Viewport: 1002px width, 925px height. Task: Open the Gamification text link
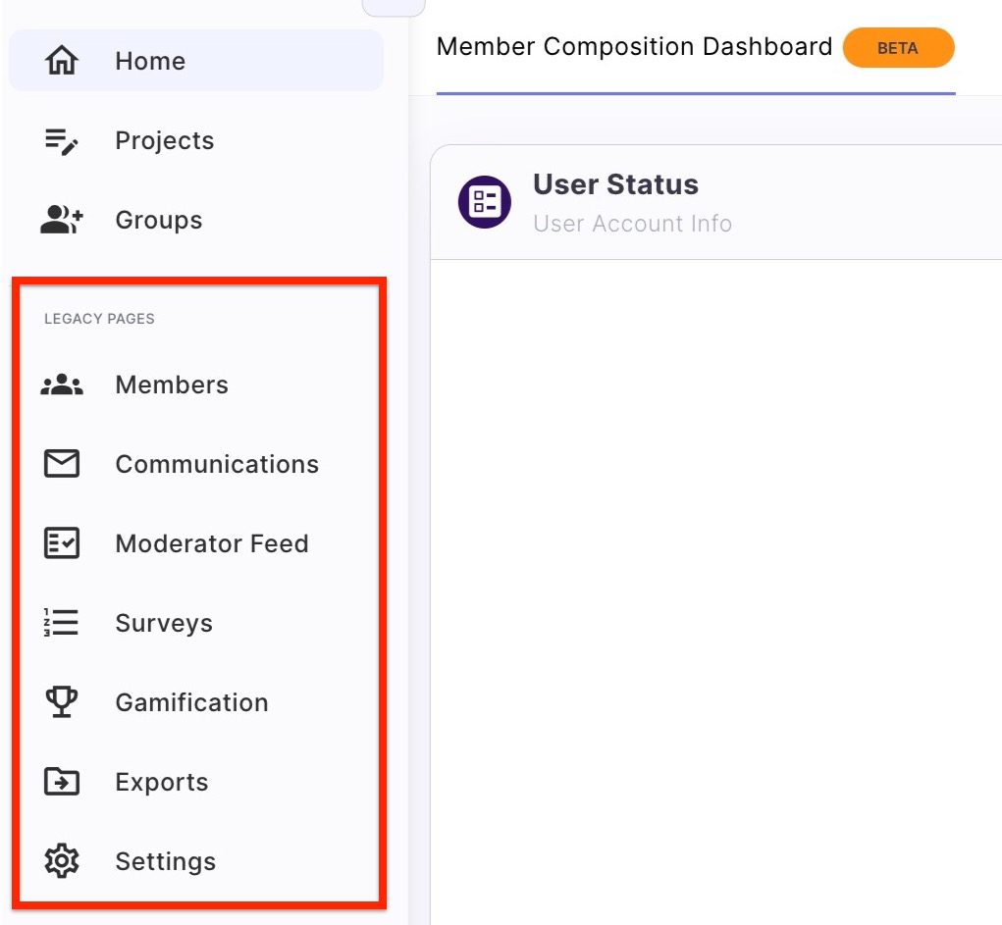191,702
